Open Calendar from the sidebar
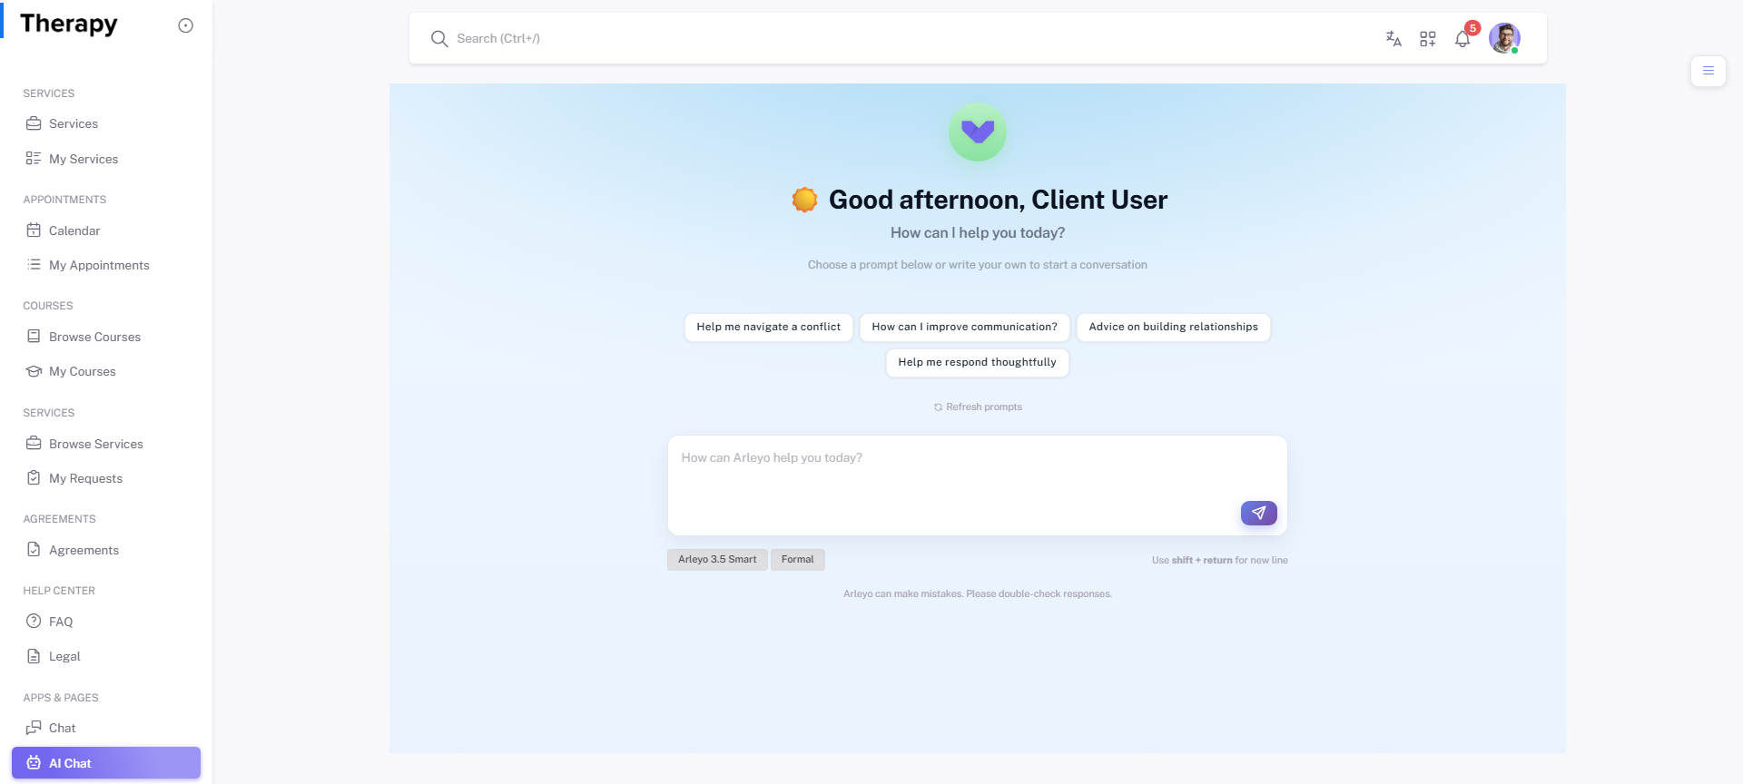1743x784 pixels. [x=106, y=230]
